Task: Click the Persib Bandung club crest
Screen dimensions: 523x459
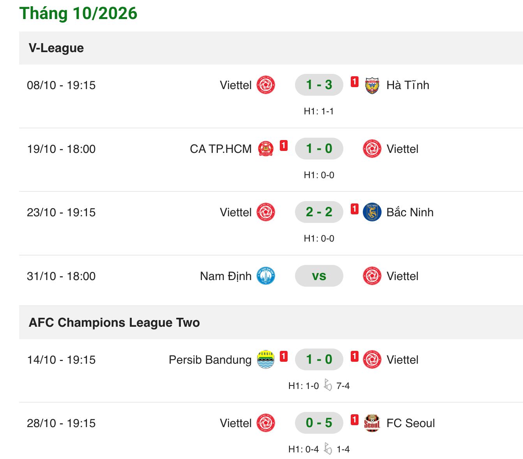Action: (266, 360)
